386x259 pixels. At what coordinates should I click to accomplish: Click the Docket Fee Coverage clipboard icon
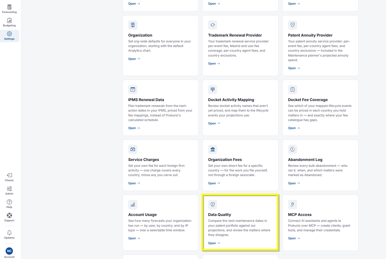pos(292,89)
